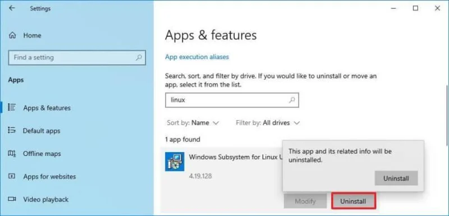The width and height of the screenshot is (449, 216).
Task: Click the search icon in the linux field
Action: [x=292, y=100]
